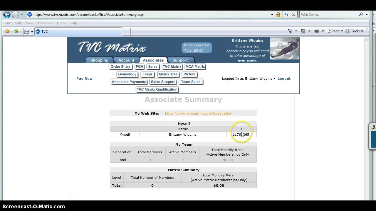
Task: Click the Quick Tabs grid icon
Action: click(26, 31)
